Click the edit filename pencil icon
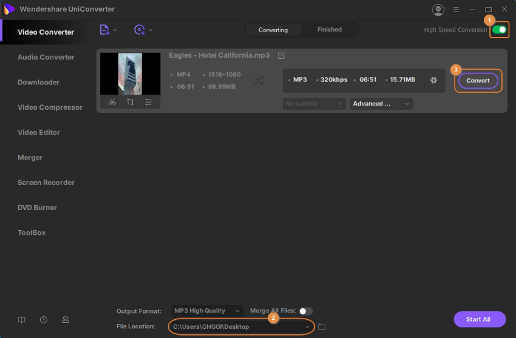The image size is (516, 338). (281, 55)
